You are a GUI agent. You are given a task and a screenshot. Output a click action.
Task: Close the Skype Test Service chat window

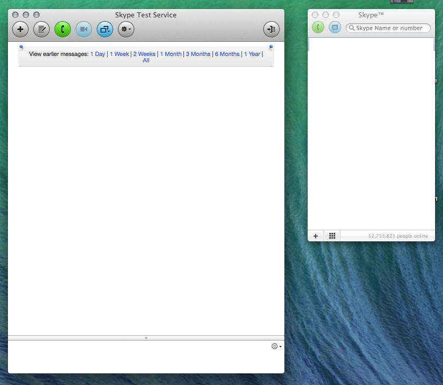(x=15, y=15)
